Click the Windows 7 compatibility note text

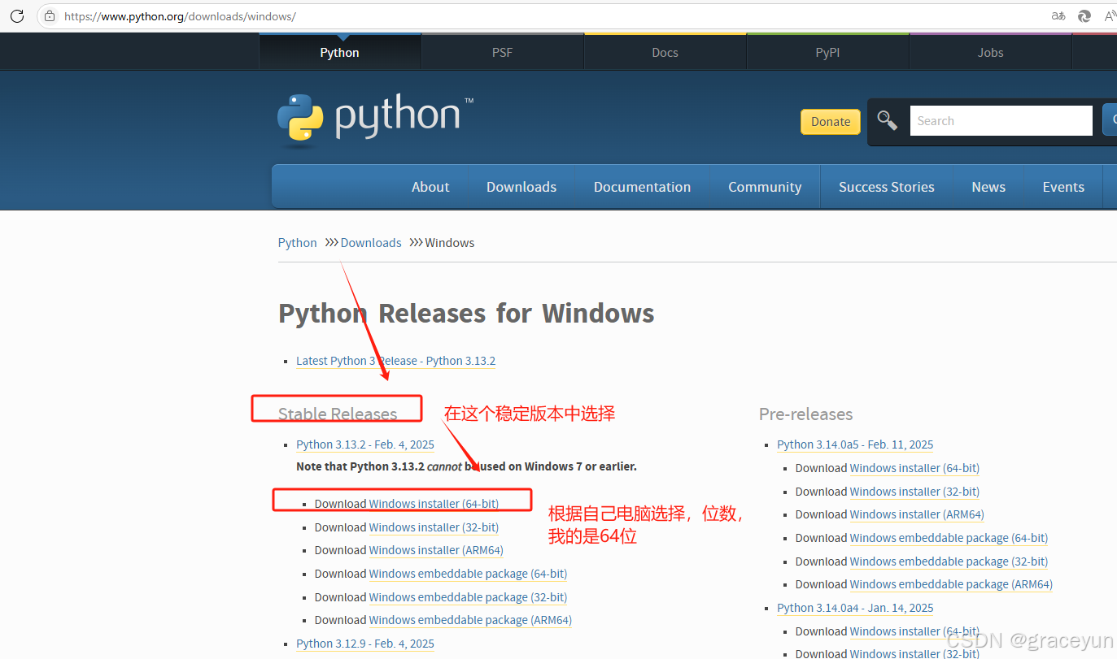click(x=466, y=466)
